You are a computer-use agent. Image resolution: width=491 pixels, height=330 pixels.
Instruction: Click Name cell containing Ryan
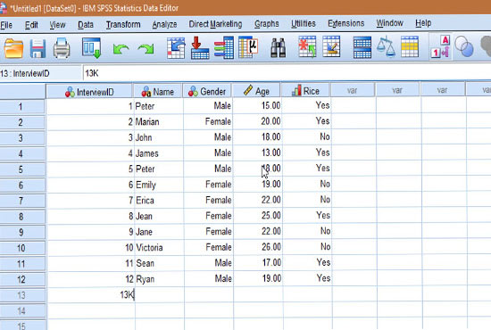coord(160,278)
